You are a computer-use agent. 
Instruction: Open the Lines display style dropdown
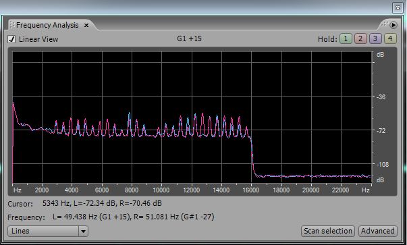[x=48, y=231]
